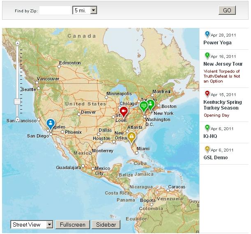251x234 pixels.
Task: Click zoom out arrow below zoom slider
Action: pyautogui.click(x=17, y=119)
